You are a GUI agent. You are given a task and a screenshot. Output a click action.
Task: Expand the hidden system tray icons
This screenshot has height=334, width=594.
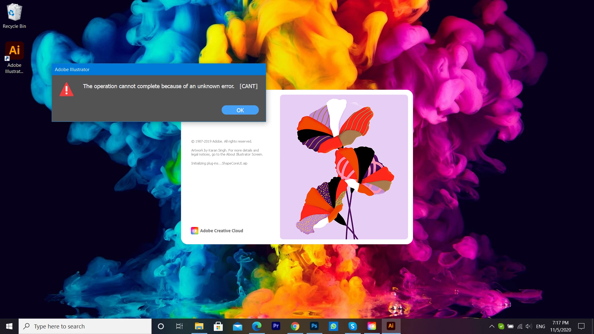pyautogui.click(x=492, y=326)
